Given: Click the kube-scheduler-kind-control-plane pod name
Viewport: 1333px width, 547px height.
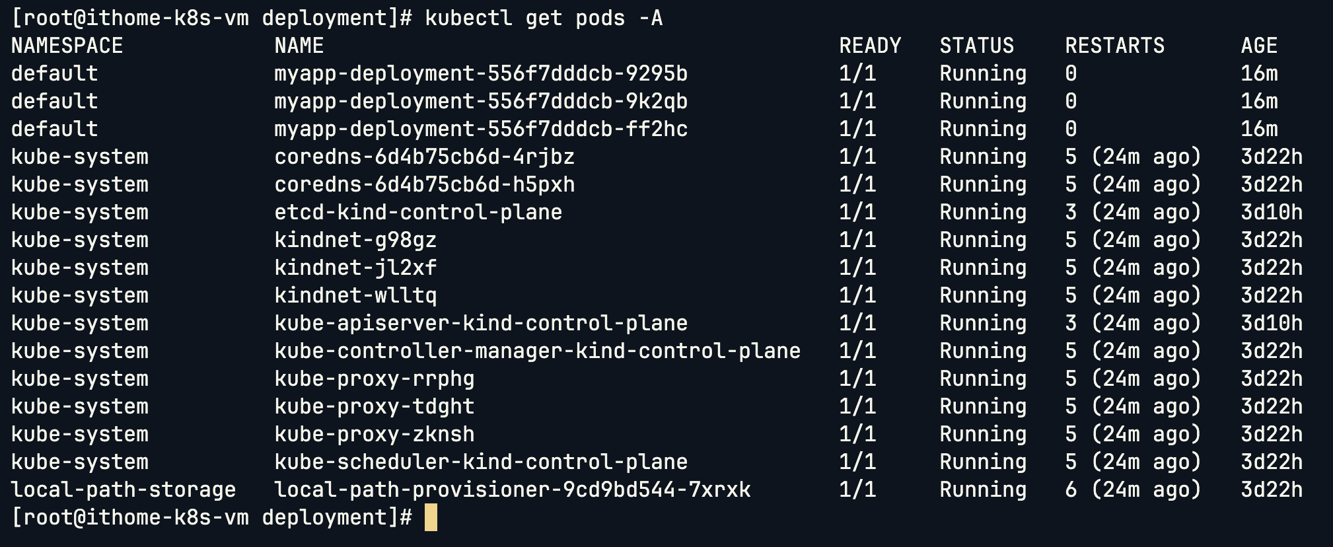Looking at the screenshot, I should [x=481, y=462].
